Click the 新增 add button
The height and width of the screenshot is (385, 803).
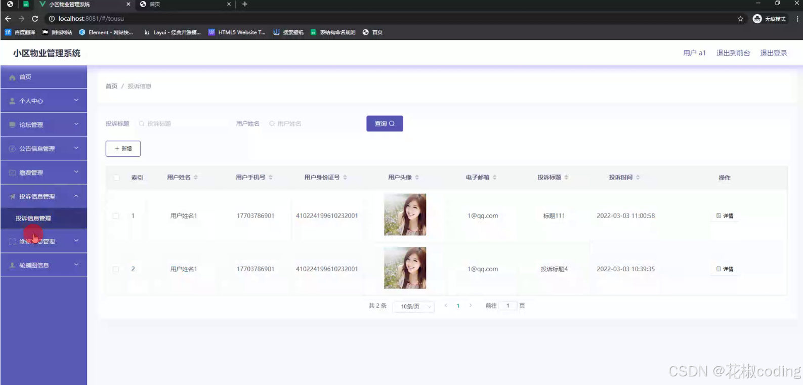point(123,149)
